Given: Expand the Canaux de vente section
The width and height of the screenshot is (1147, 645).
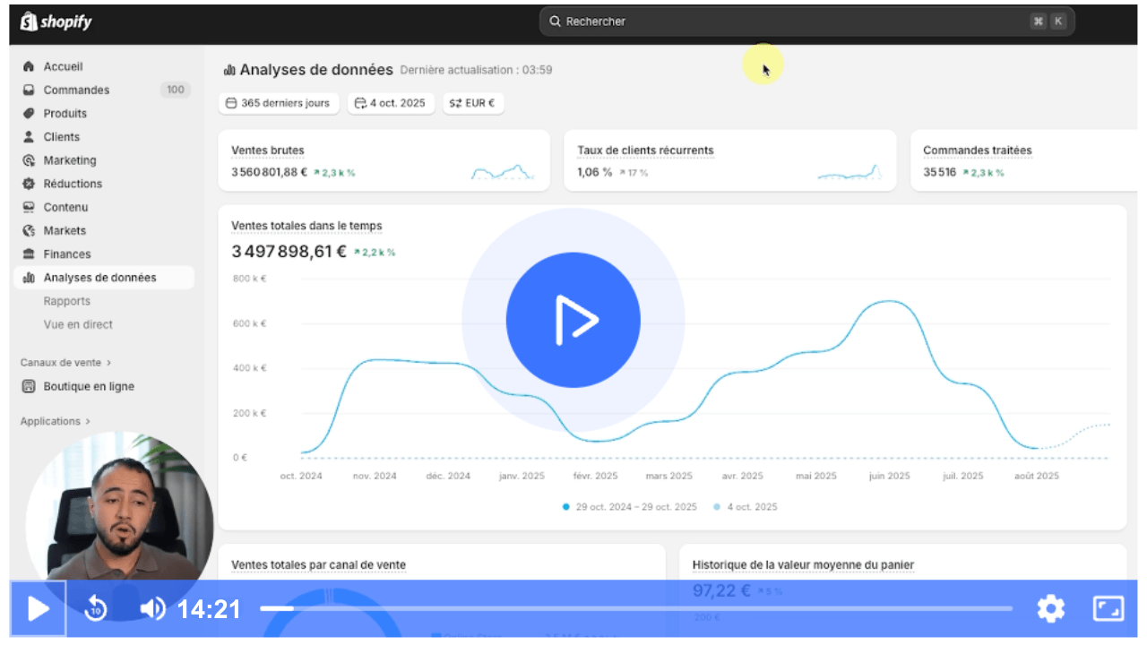Looking at the screenshot, I should [x=65, y=363].
